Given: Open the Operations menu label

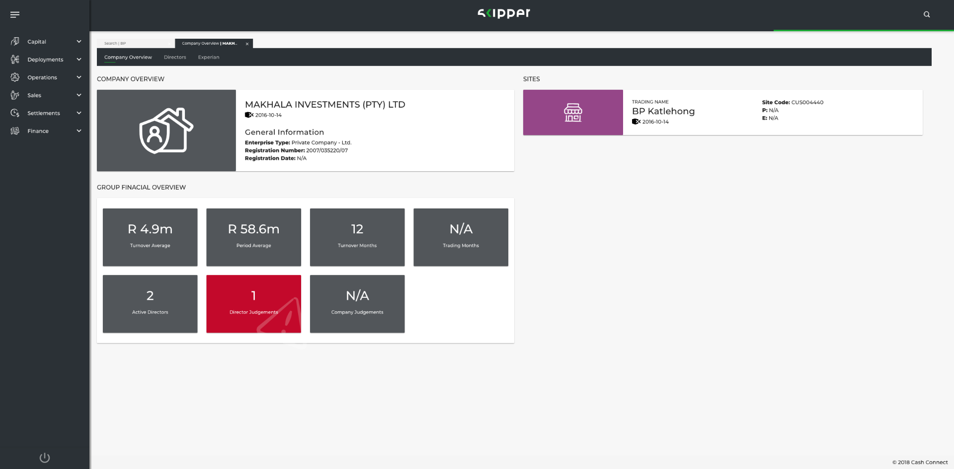Looking at the screenshot, I should click(x=42, y=77).
